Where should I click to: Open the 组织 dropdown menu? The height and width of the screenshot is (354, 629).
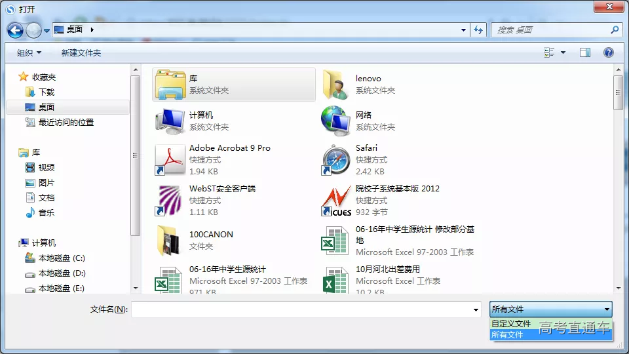29,52
